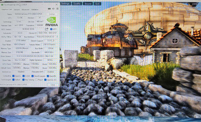The image size is (201, 122).
Task: Toggle the OpenCL checkbox
Action: point(13,76)
